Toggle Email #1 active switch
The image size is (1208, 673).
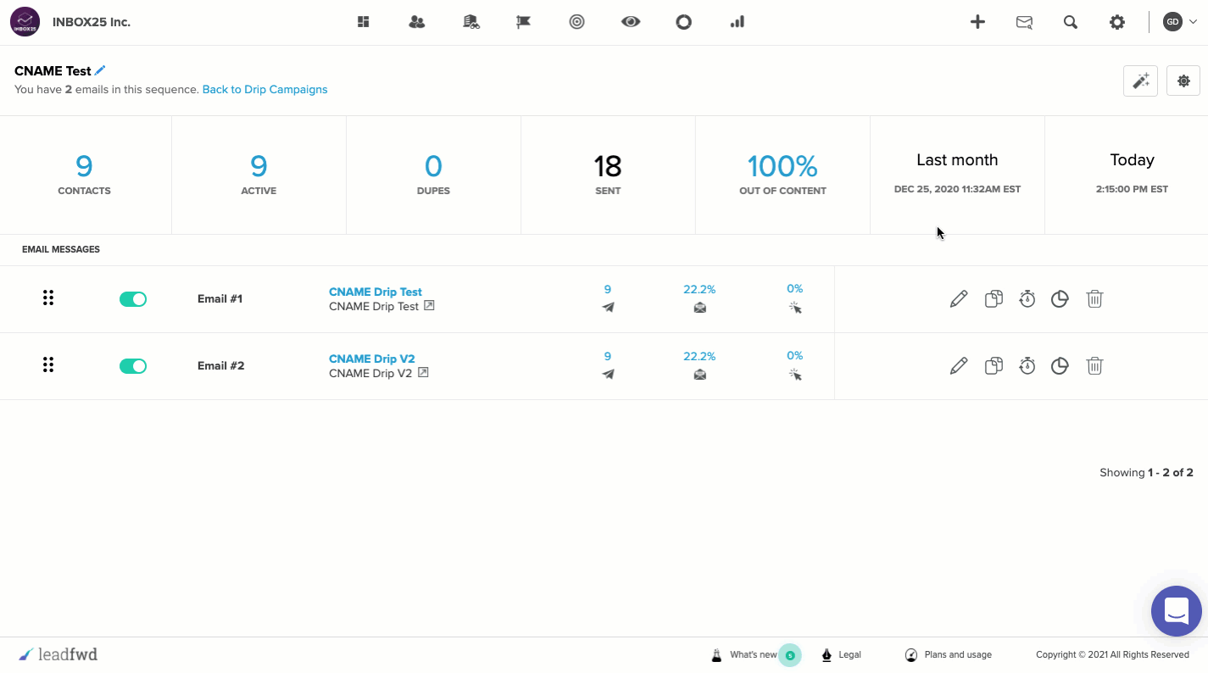coord(133,299)
